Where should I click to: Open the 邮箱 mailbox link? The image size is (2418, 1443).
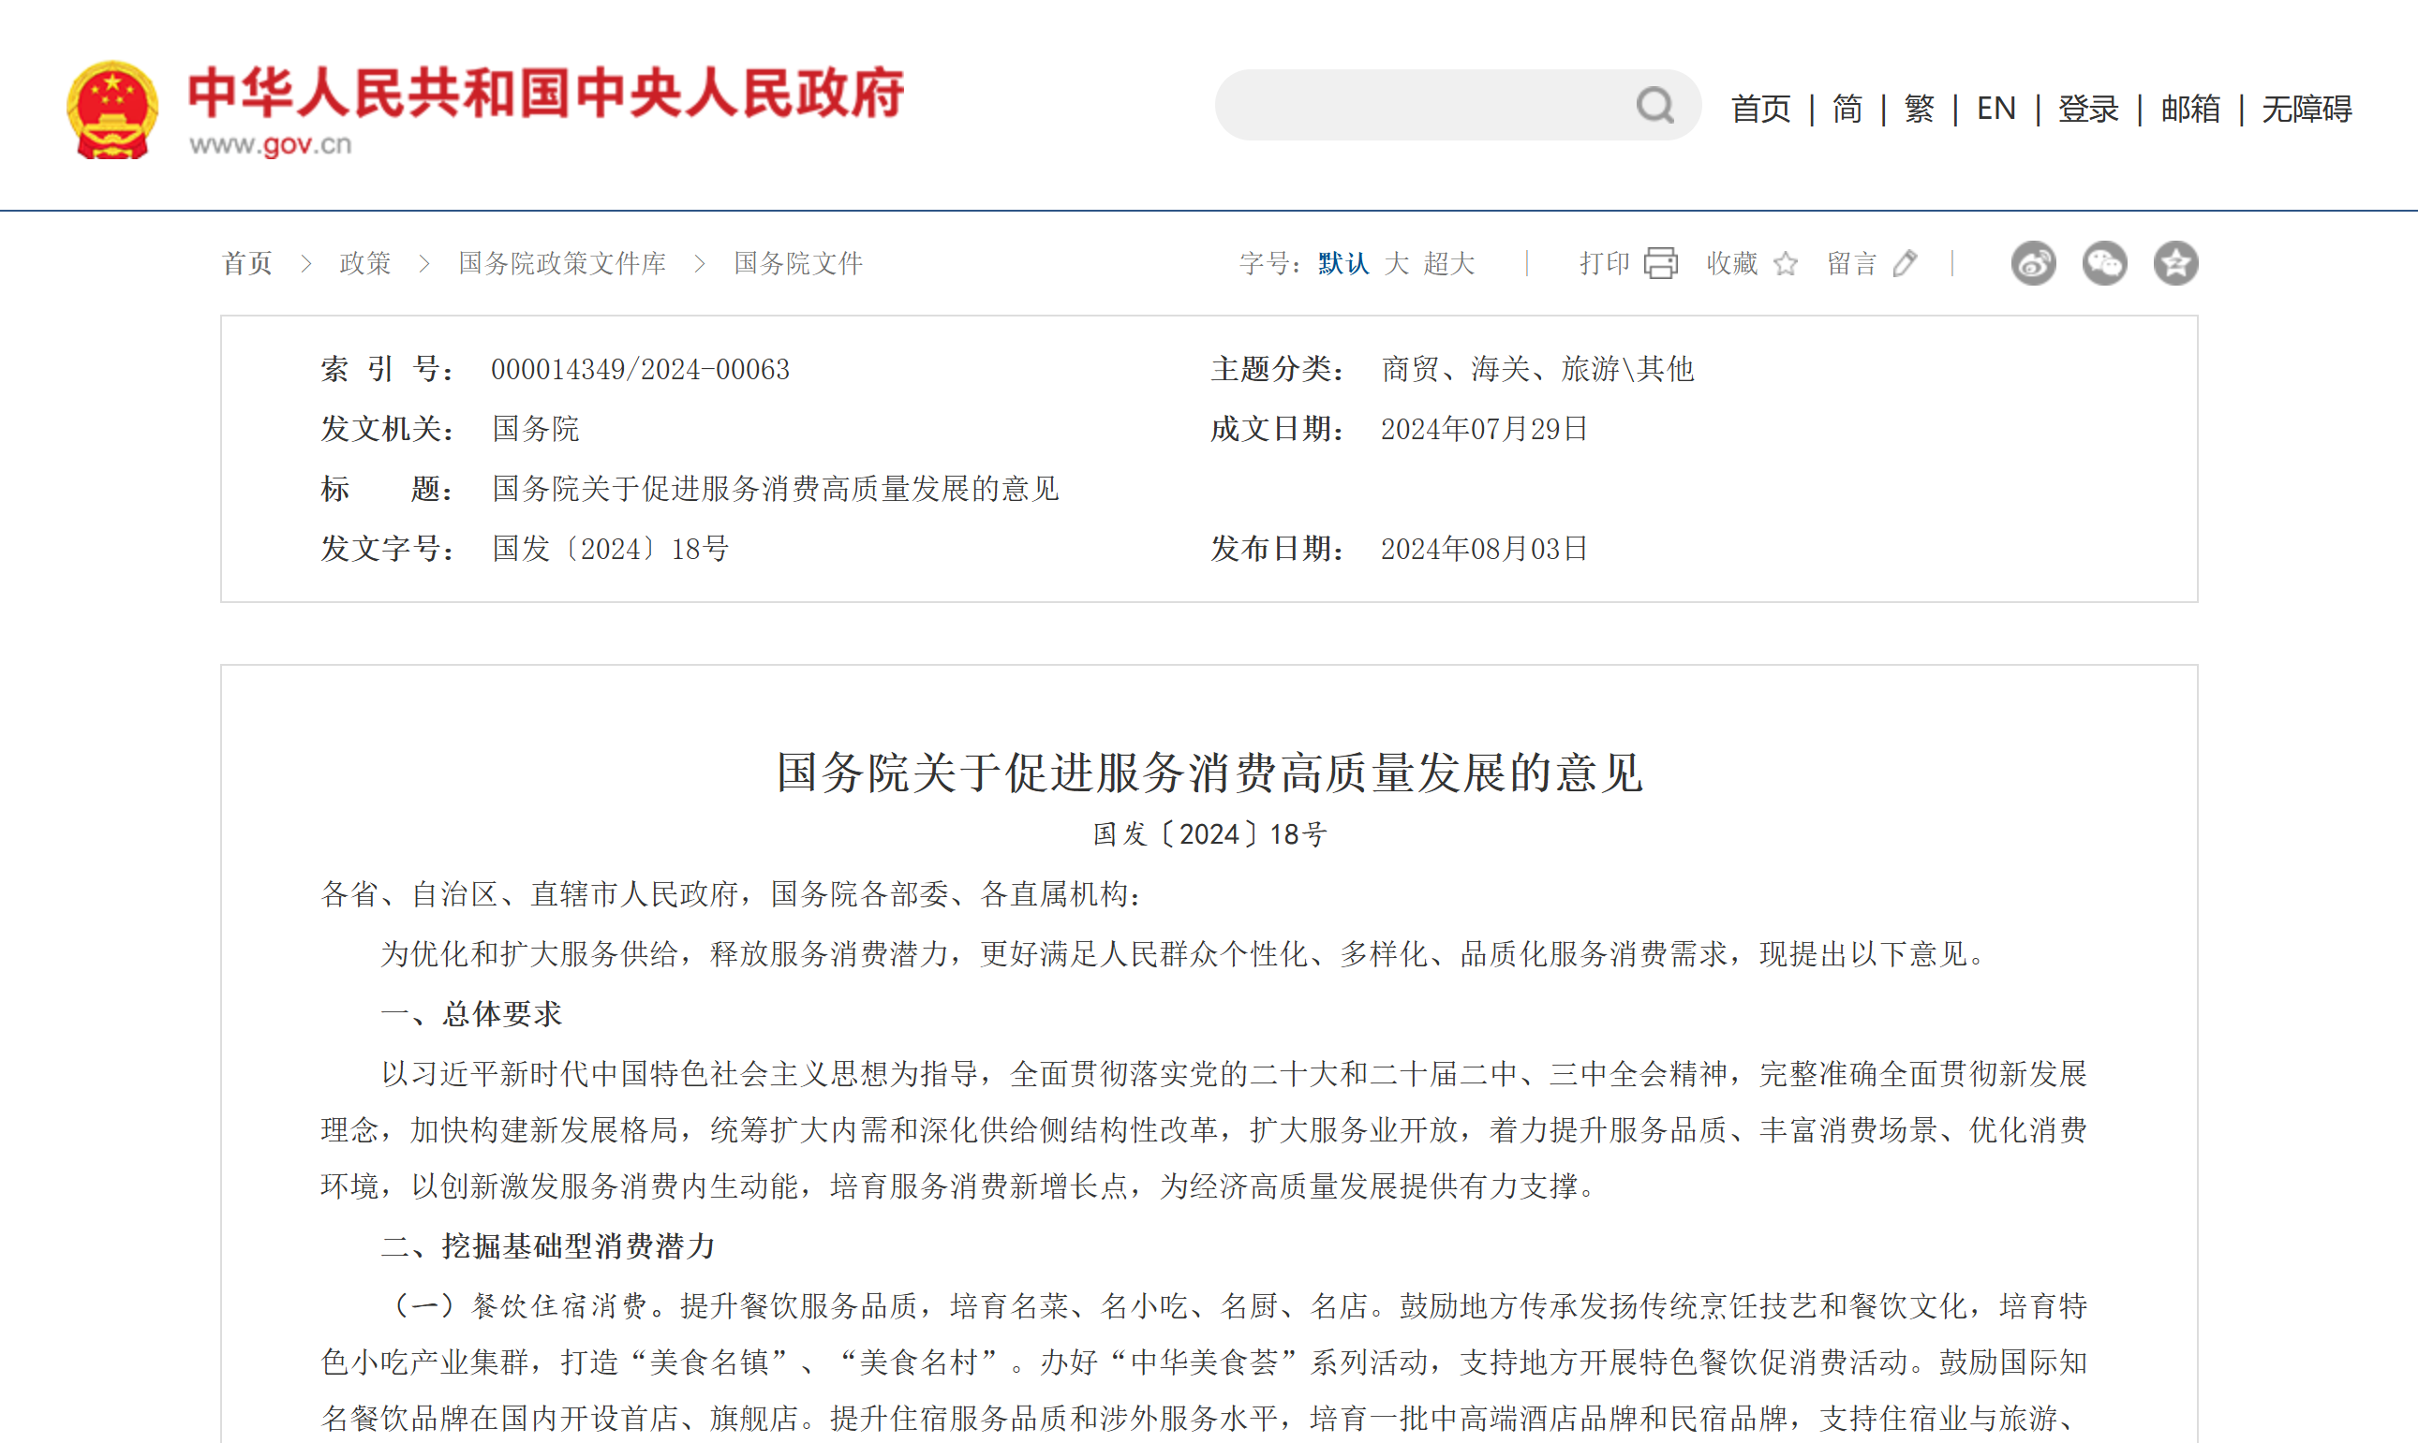[x=2190, y=109]
